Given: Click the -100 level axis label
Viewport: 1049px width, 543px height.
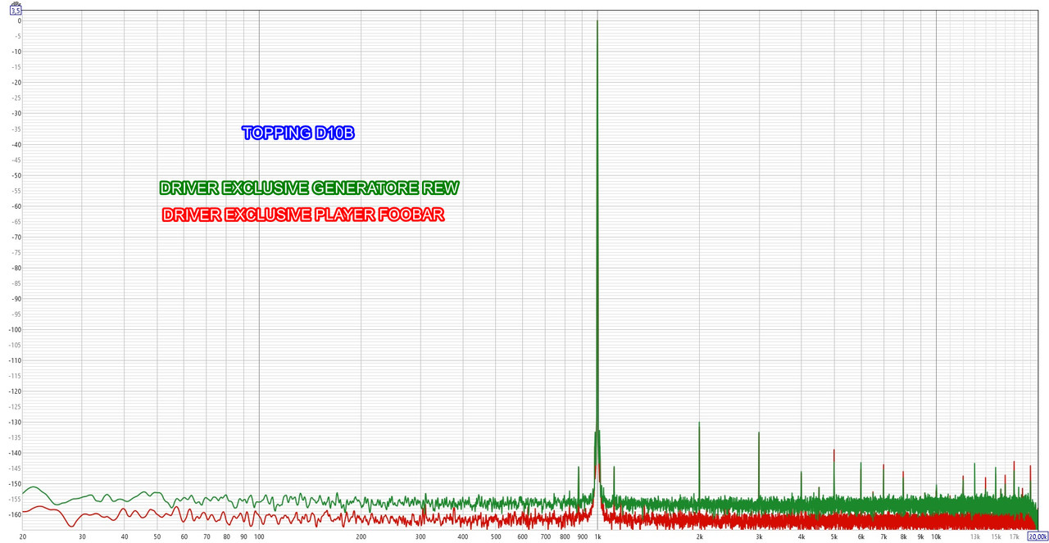Looking at the screenshot, I should point(14,330).
